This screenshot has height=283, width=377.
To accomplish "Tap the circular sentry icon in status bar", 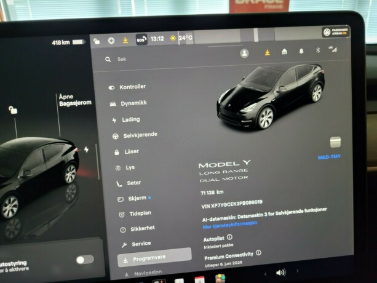I will (x=111, y=41).
